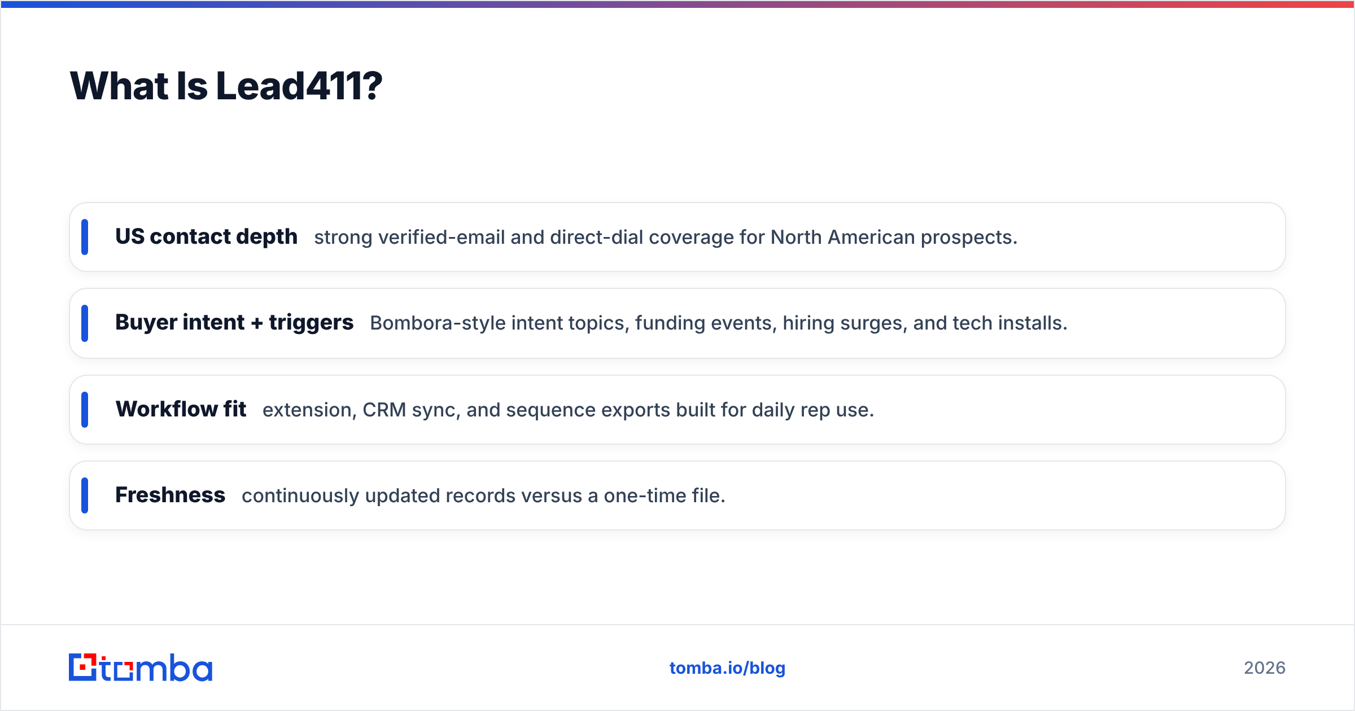1355x711 pixels.
Task: Open the tomba.io/blog link
Action: click(727, 668)
